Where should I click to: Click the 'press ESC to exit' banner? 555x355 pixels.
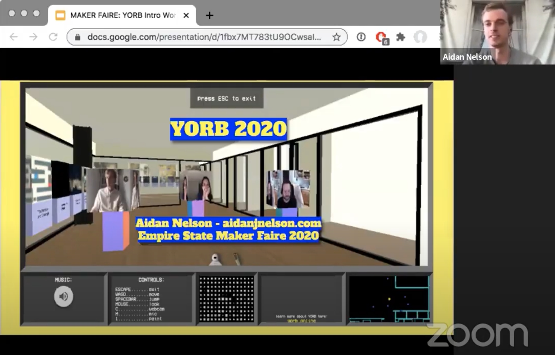tap(226, 99)
